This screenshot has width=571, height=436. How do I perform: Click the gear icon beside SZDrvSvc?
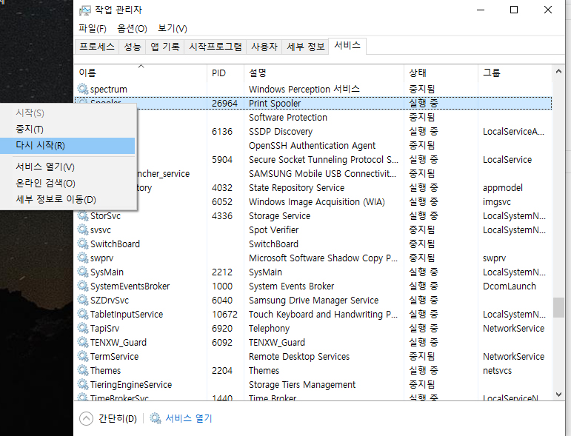83,300
